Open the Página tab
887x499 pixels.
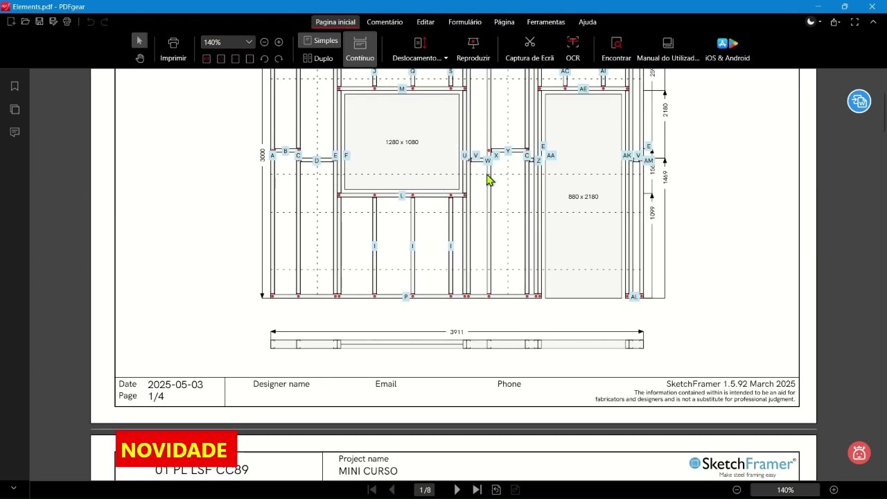(x=504, y=22)
